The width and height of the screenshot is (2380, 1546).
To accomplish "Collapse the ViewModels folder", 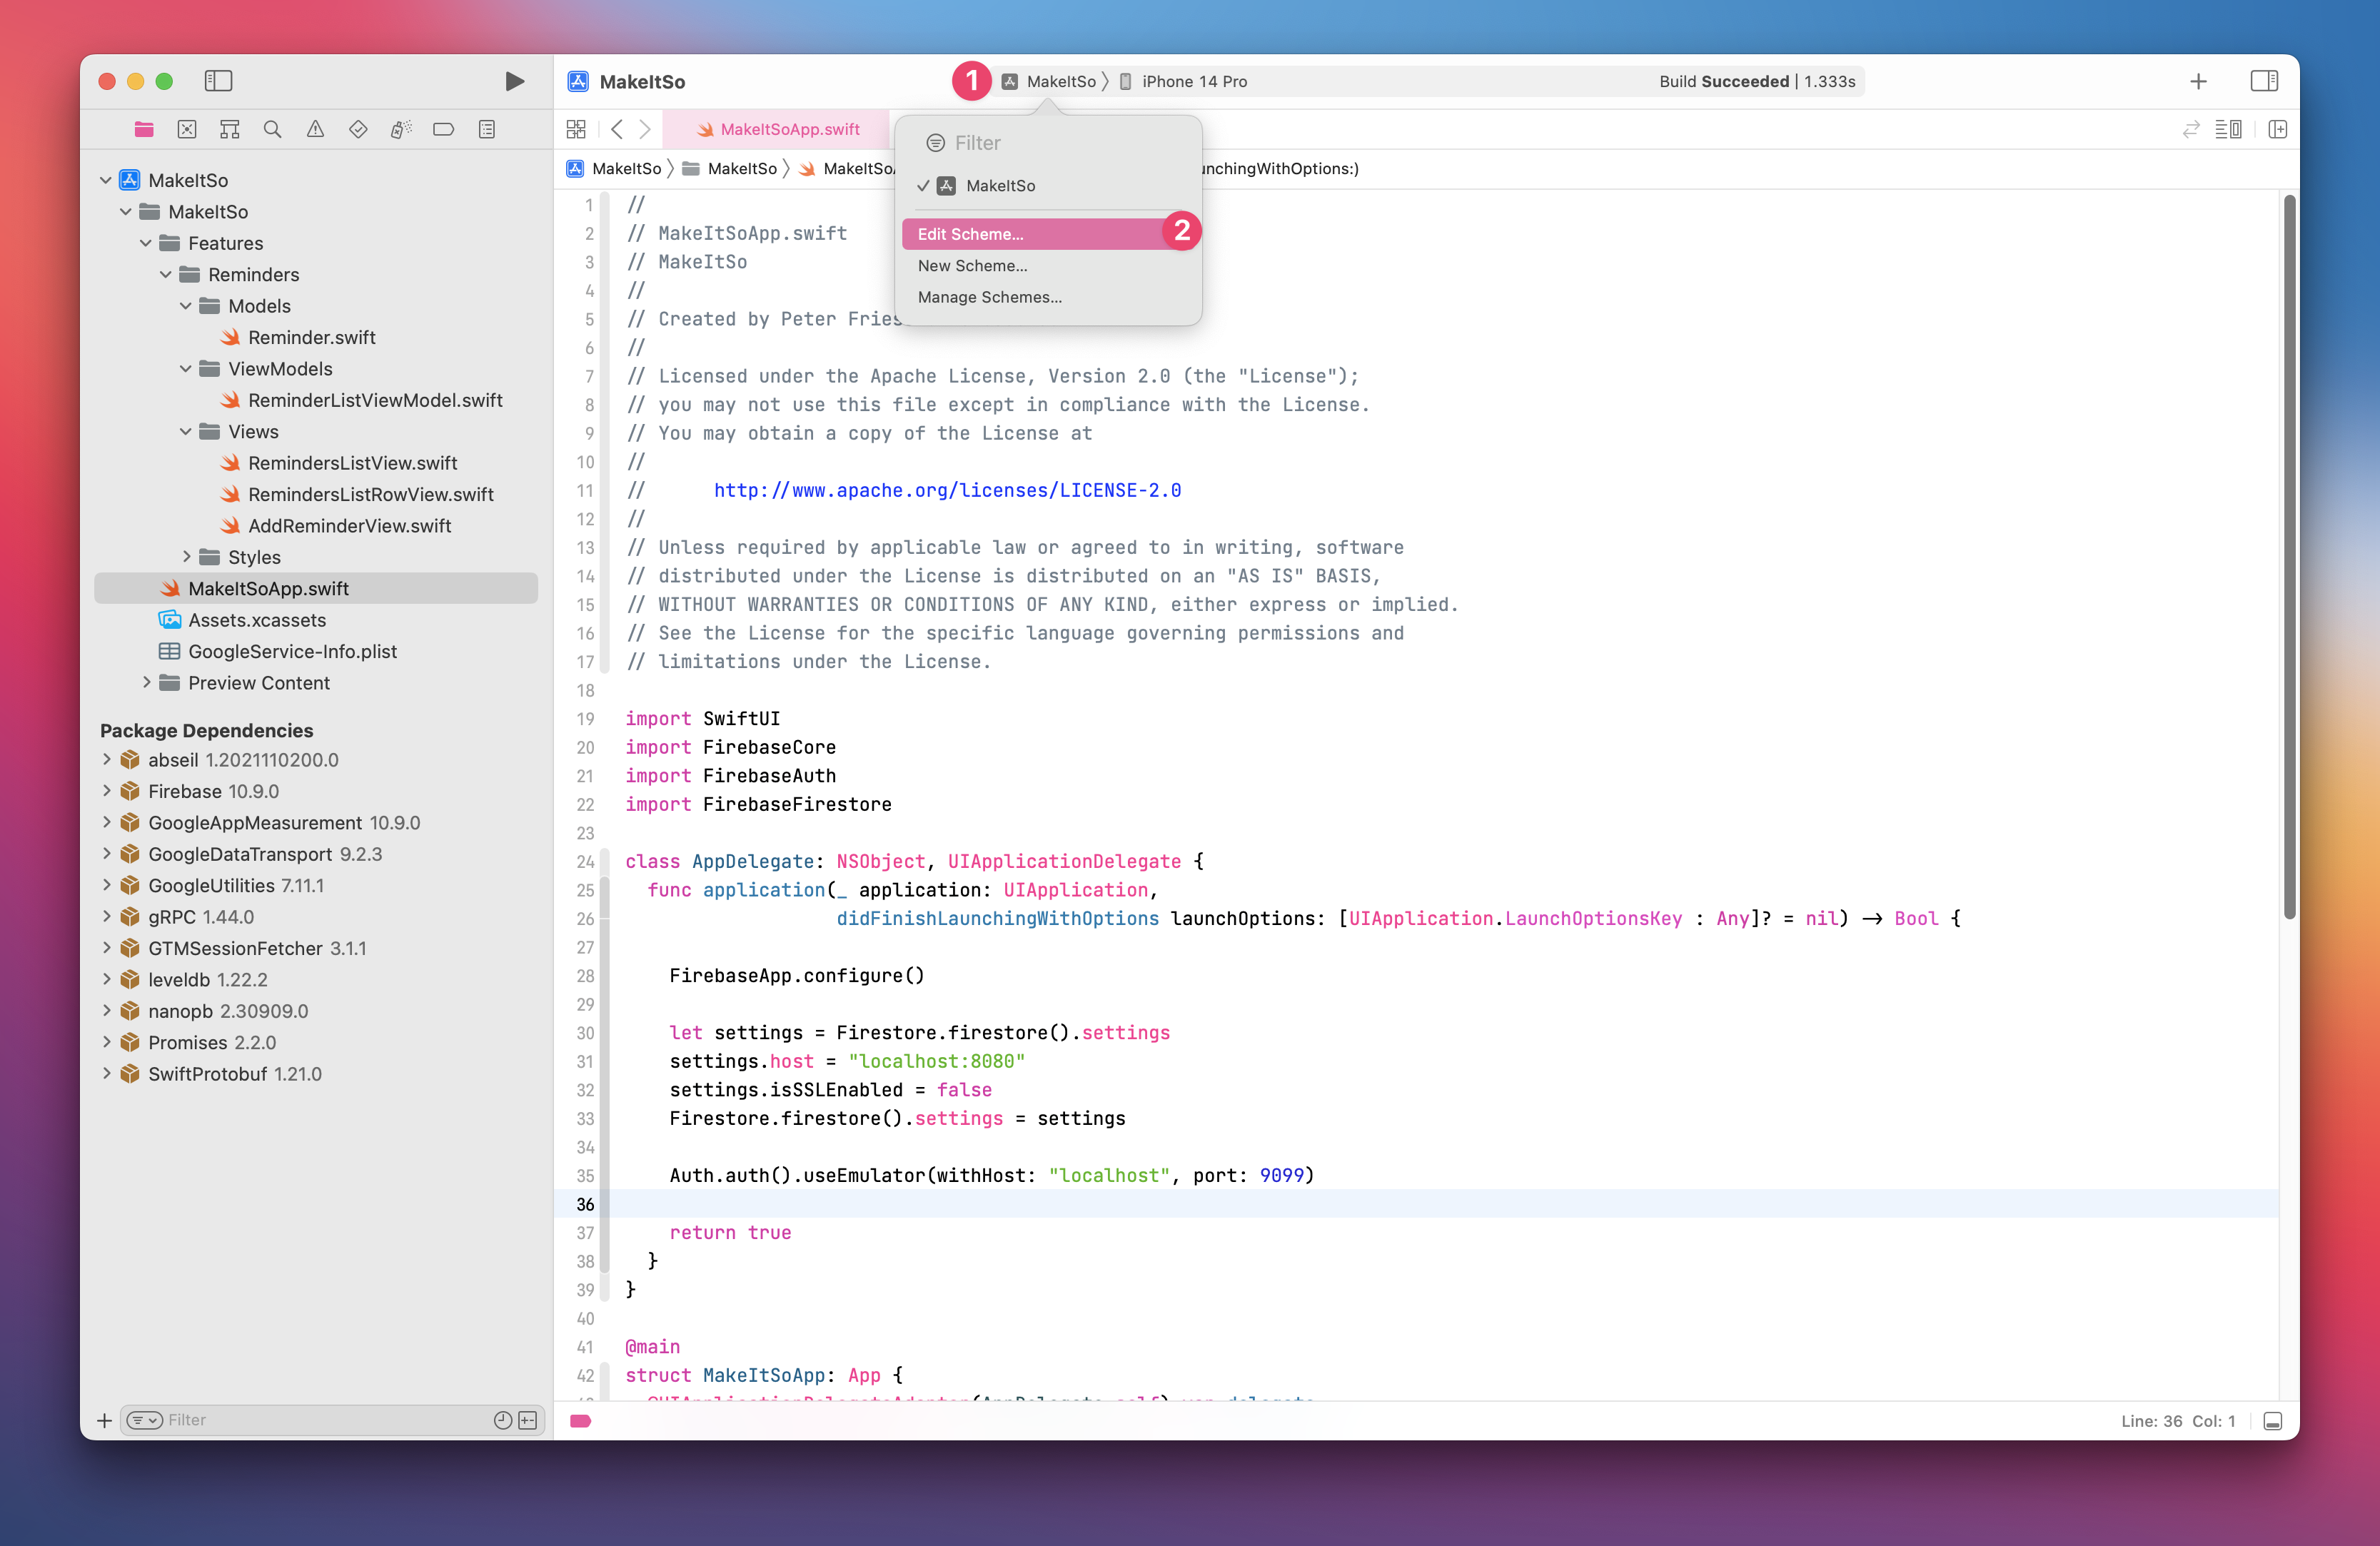I will click(x=186, y=369).
